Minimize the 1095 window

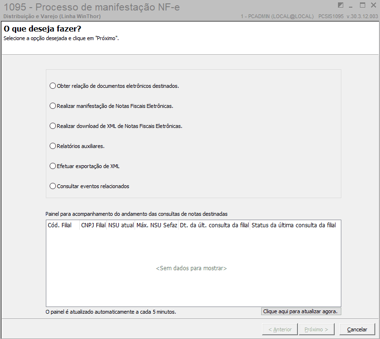[350, 6]
